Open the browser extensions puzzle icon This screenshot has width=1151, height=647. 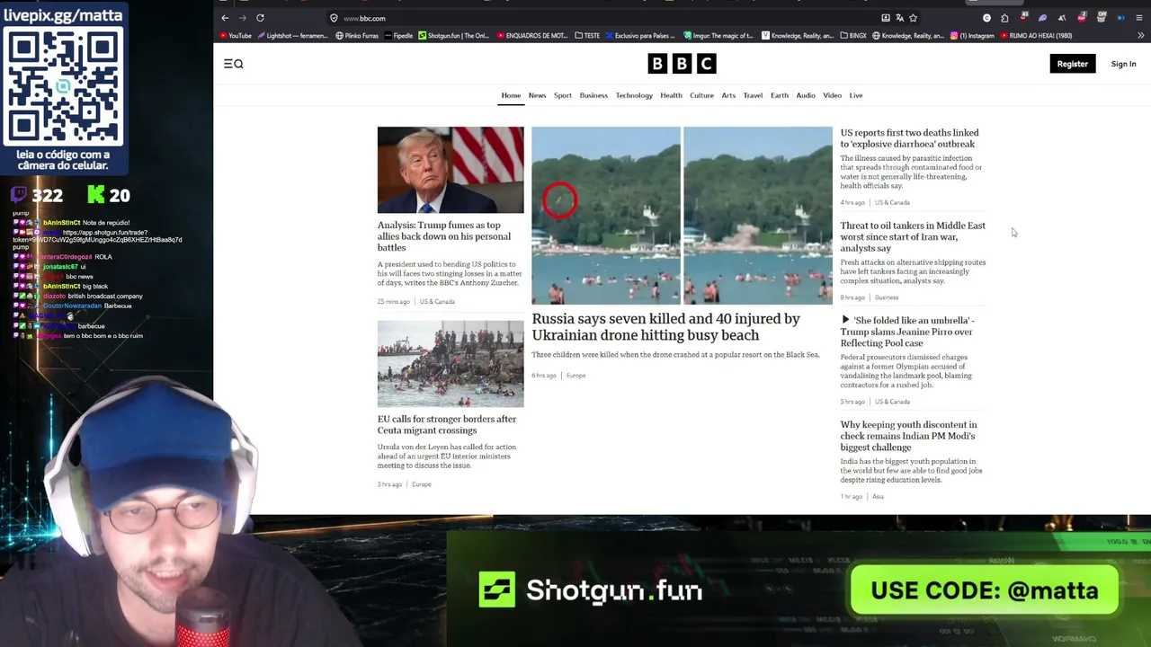[1004, 18]
